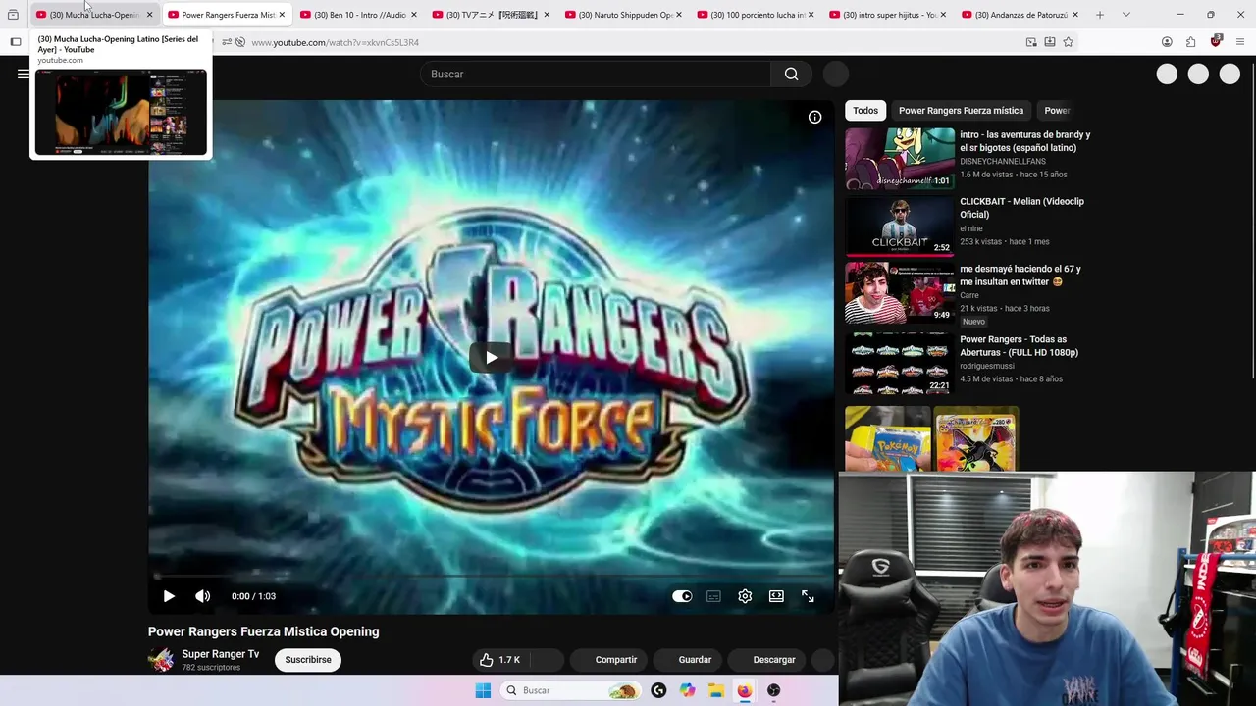This screenshot has width=1256, height=706.
Task: Switch to the Andanzas de Patoruzú tab
Action: coord(1020,15)
